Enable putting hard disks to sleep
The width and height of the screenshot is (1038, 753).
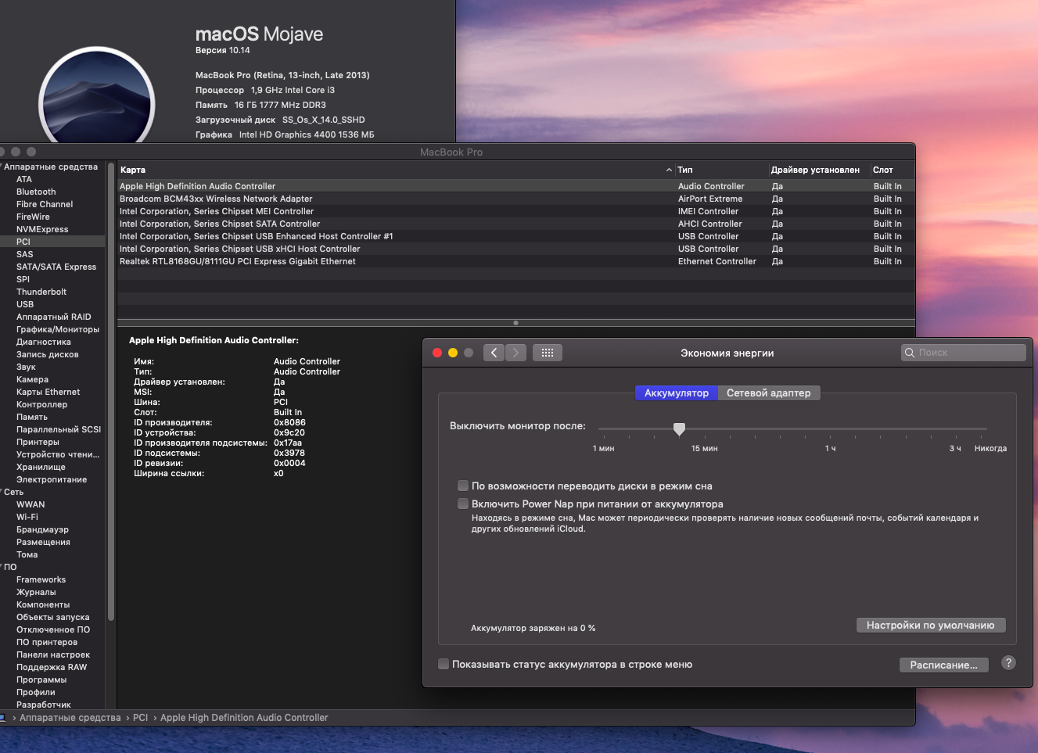[x=463, y=486]
